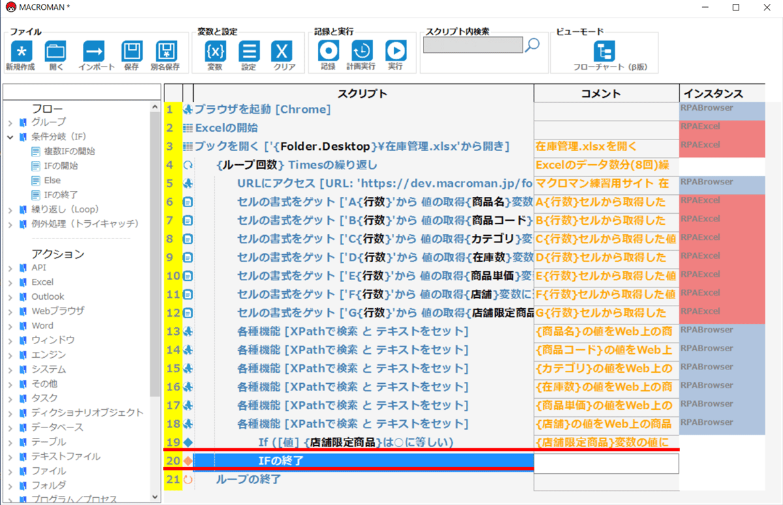This screenshot has height=505, width=783.
Task: Select the ウィンドウ tree item
Action: (x=53, y=340)
